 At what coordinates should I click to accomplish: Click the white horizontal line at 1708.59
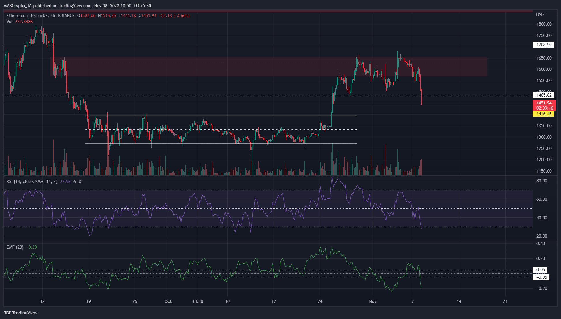point(268,45)
